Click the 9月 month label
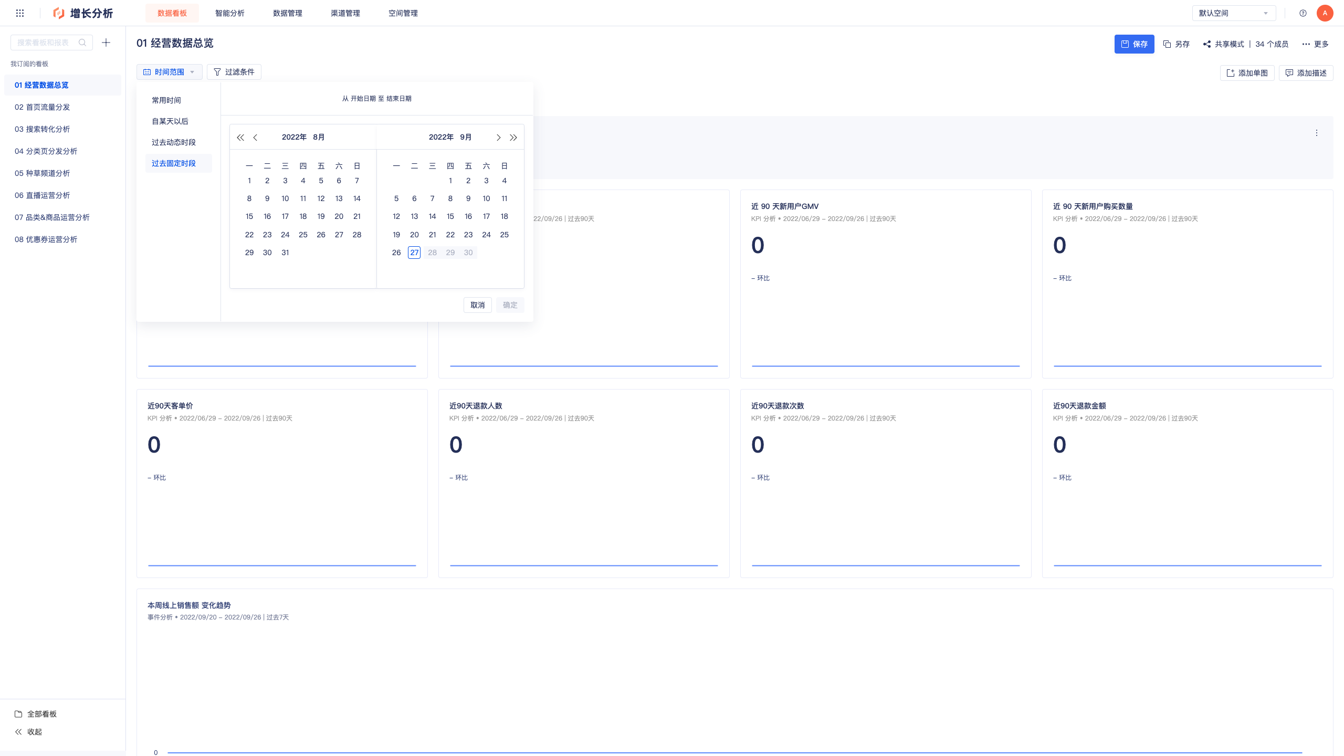The image size is (1344, 756). [x=466, y=137]
